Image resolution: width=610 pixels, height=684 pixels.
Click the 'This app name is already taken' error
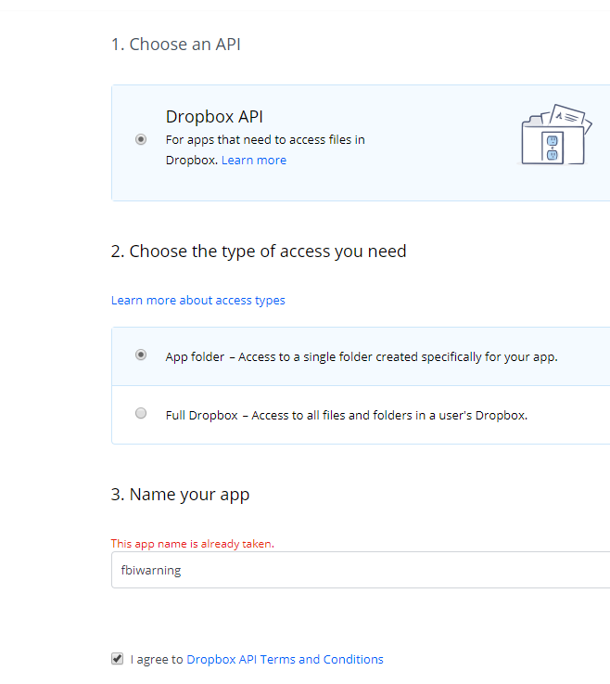[193, 544]
